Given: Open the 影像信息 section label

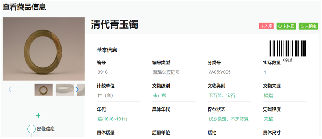Looking at the screenshot, I should 46,129.
